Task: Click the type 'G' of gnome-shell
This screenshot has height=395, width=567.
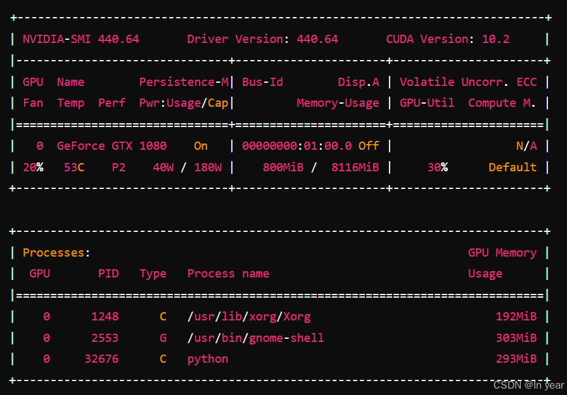Action: (x=163, y=337)
